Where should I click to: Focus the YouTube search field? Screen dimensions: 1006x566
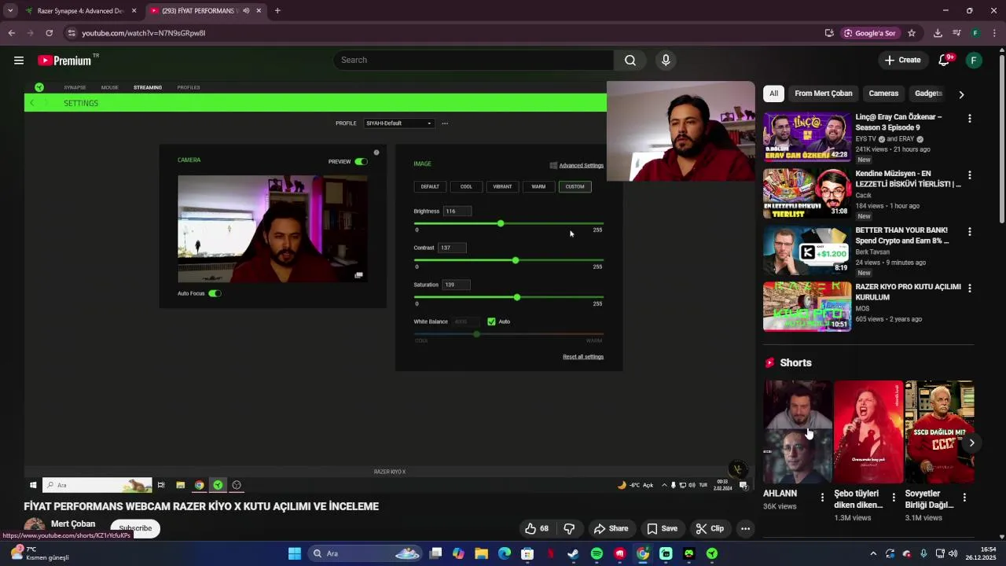tap(474, 61)
